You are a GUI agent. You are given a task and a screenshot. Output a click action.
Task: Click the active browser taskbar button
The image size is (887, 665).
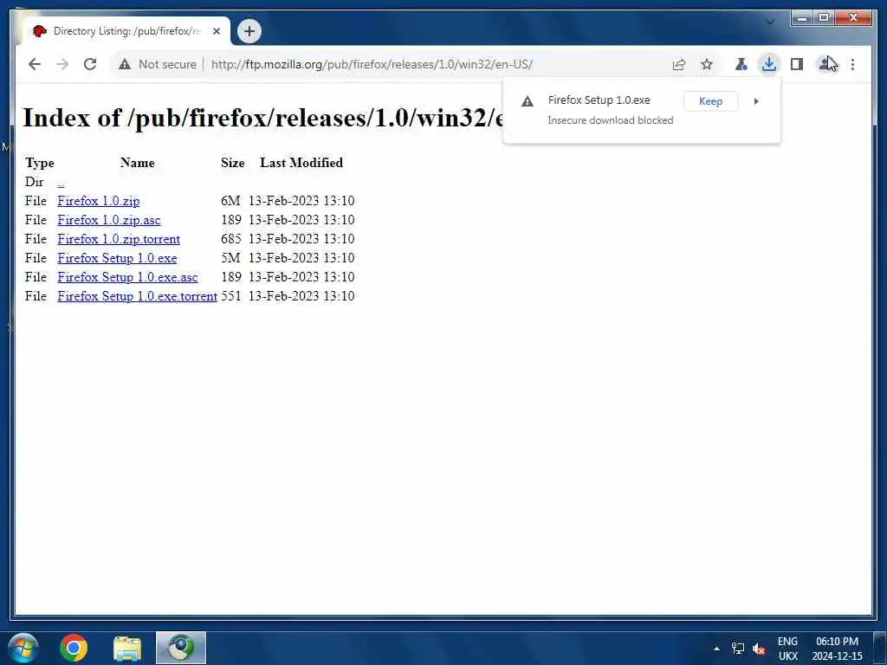[181, 648]
